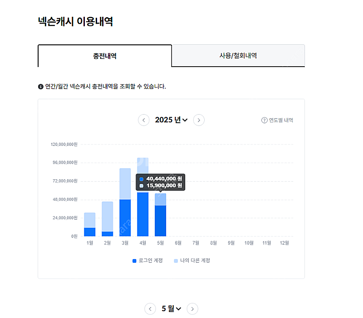Click the 3월 month axis label
Screen dimensions: 363x318
[125, 243]
